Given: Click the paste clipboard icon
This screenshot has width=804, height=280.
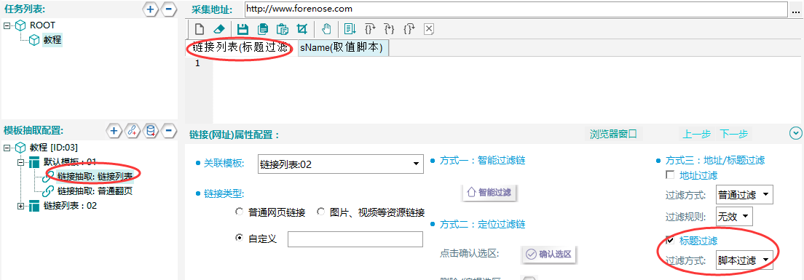Looking at the screenshot, I should [x=282, y=29].
